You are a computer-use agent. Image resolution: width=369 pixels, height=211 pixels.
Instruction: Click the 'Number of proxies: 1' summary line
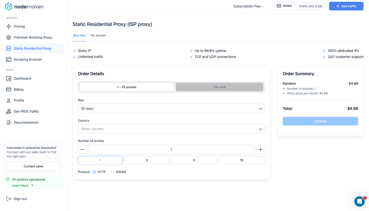click(x=301, y=89)
